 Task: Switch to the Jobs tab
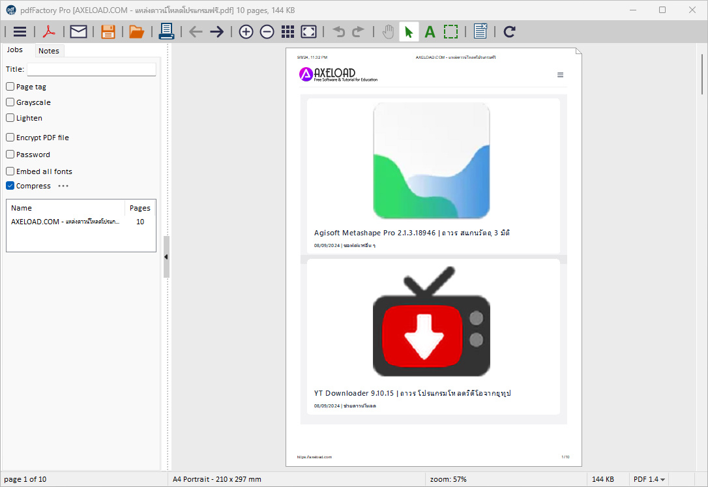[x=14, y=50]
